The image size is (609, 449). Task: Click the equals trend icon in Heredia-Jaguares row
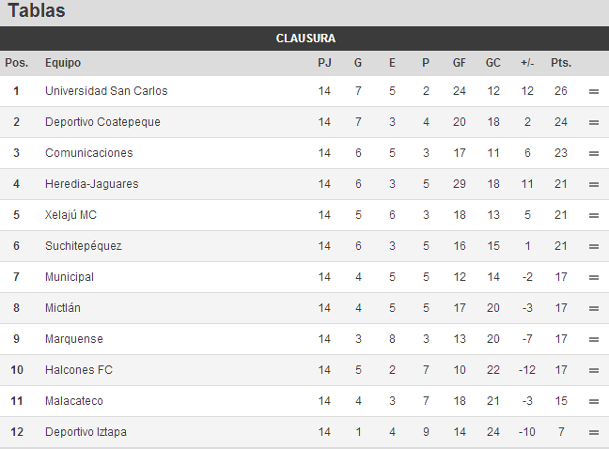pyautogui.click(x=593, y=184)
